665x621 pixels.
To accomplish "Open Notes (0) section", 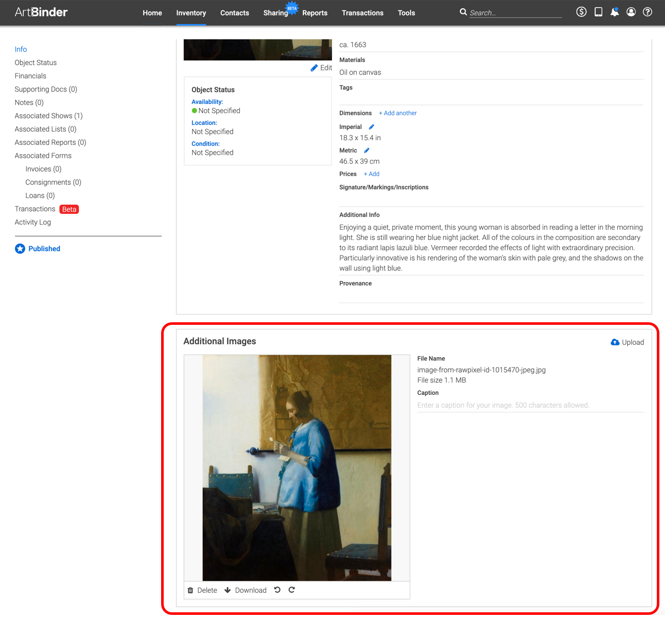I will pos(29,102).
